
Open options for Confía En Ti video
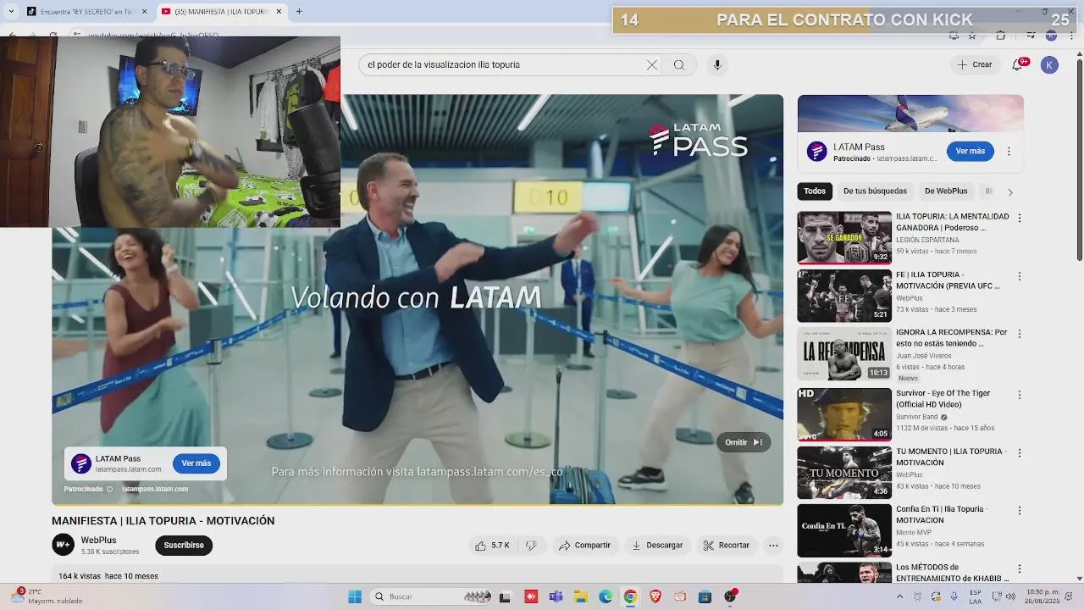click(x=1020, y=511)
